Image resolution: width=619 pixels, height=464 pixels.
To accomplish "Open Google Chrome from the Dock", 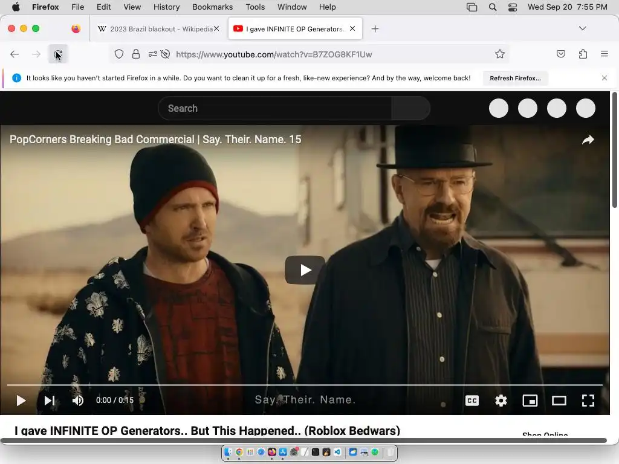I will click(239, 452).
